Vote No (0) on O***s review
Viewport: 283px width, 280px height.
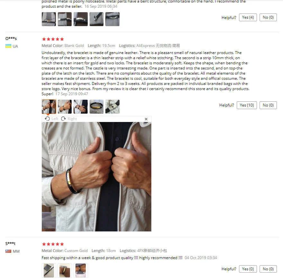pyautogui.click(x=268, y=105)
